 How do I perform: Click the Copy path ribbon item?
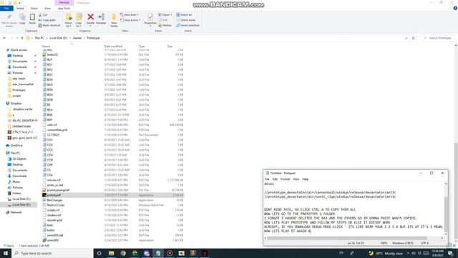point(47,20)
